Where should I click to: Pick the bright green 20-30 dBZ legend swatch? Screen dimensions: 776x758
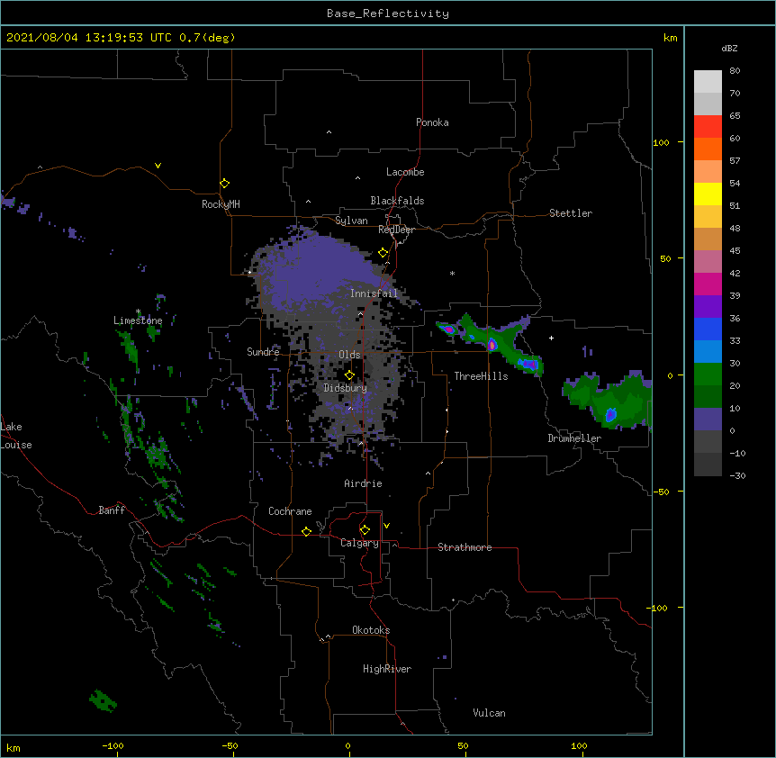708,374
